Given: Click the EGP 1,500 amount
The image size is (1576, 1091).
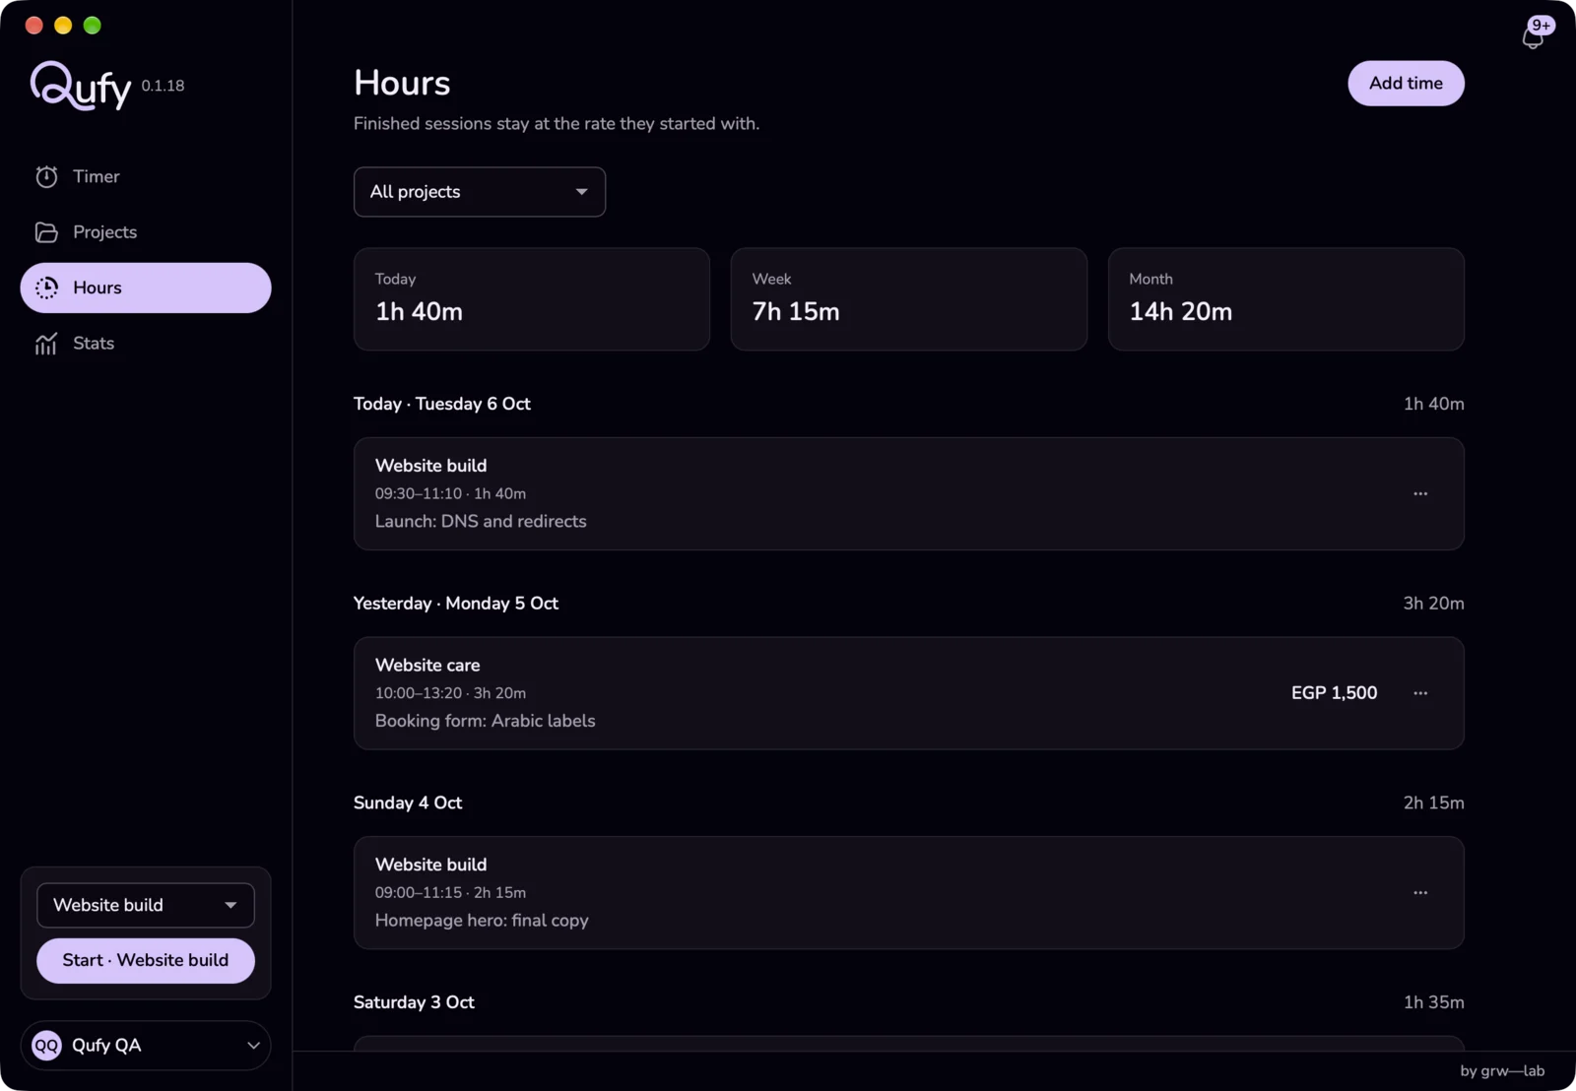Looking at the screenshot, I should tap(1334, 693).
